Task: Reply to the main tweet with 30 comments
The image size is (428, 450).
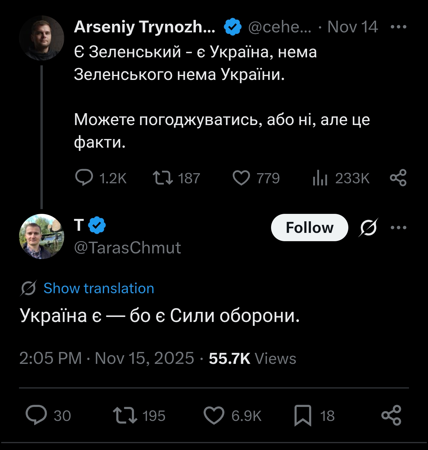Action: [x=37, y=415]
